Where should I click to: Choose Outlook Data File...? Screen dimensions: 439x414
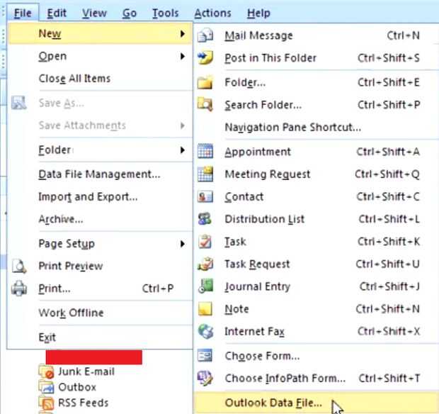[x=317, y=403]
